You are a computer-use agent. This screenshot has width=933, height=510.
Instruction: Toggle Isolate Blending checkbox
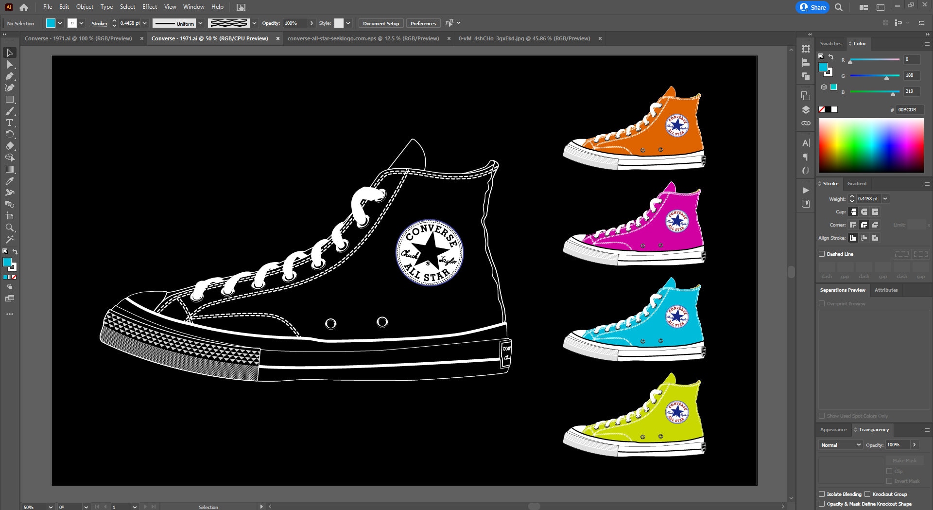[x=822, y=494]
